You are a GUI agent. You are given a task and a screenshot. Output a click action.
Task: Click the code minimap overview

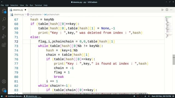[x=168, y=27]
